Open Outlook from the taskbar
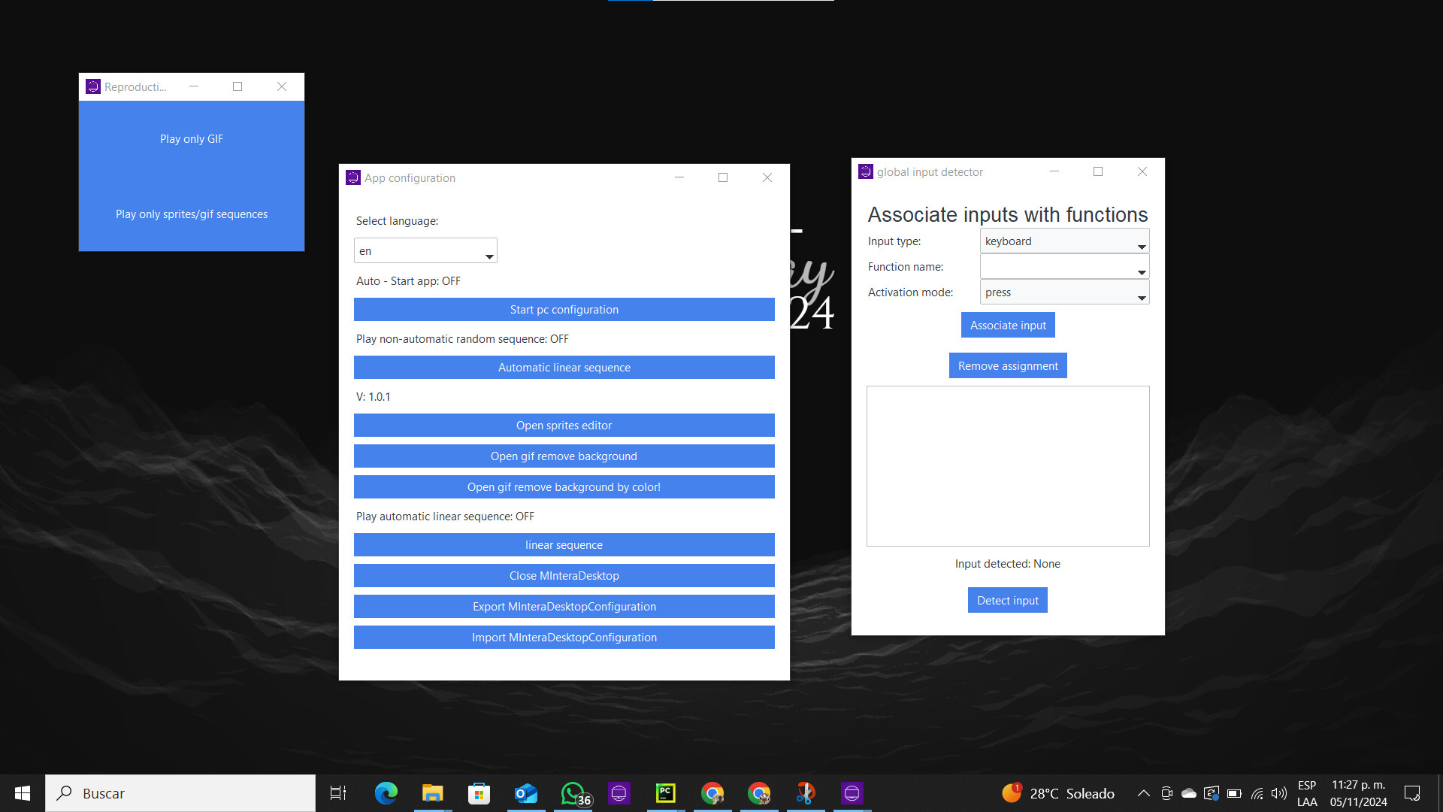This screenshot has height=812, width=1443. point(526,792)
